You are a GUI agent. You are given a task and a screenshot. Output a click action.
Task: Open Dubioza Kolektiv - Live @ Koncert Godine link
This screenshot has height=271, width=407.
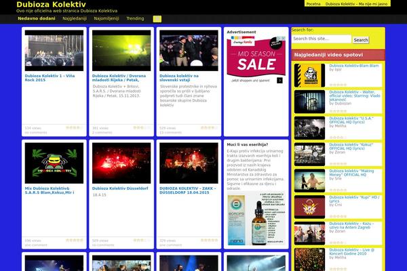[x=351, y=252]
